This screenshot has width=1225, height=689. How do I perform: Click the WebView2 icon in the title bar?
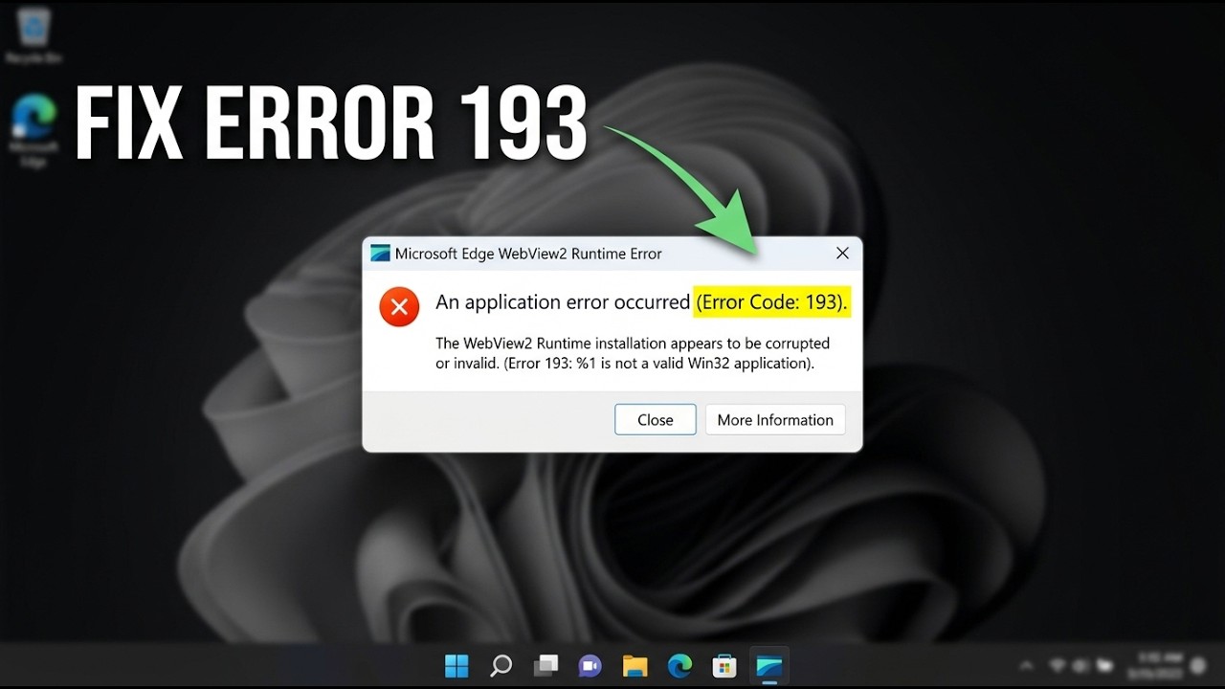pyautogui.click(x=380, y=254)
